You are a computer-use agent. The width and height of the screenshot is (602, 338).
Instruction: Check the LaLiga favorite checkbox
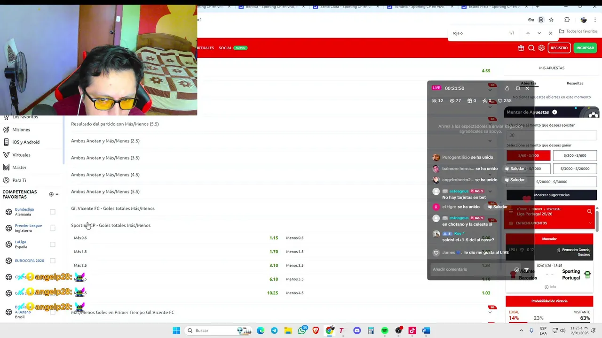coord(53,244)
